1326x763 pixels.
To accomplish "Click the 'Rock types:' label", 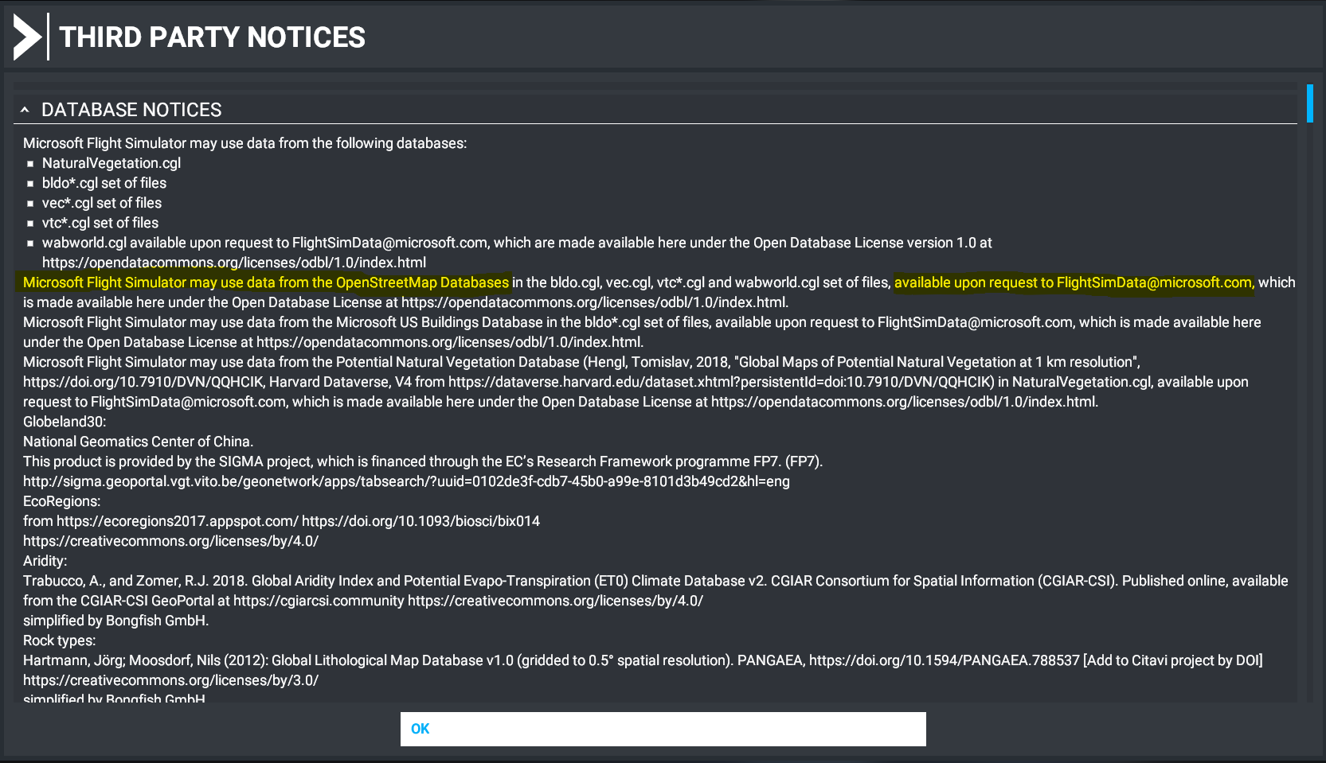I will [59, 640].
